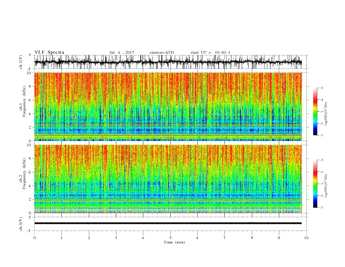
Task: Click inside the ch.1 spectrogram panel
Action: 168,106
